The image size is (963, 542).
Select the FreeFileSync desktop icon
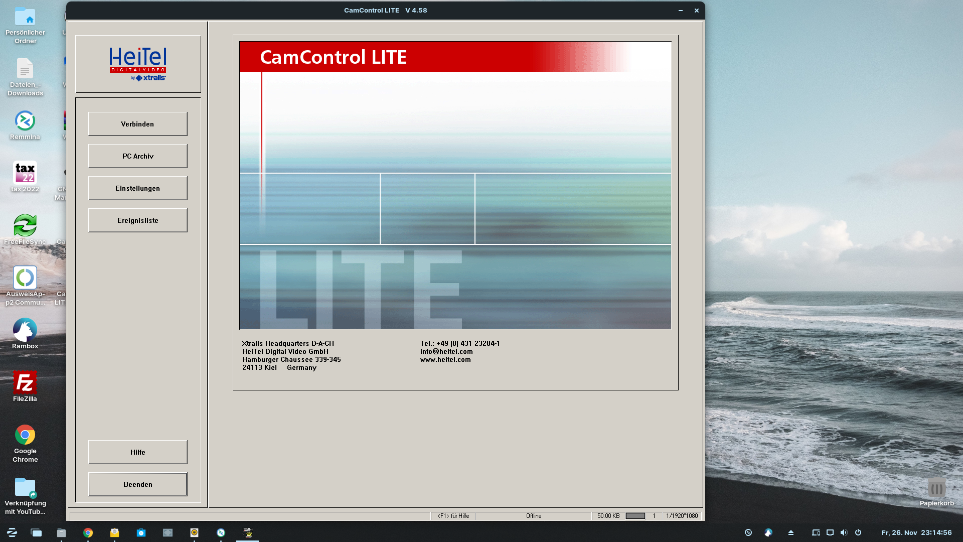[x=25, y=230]
